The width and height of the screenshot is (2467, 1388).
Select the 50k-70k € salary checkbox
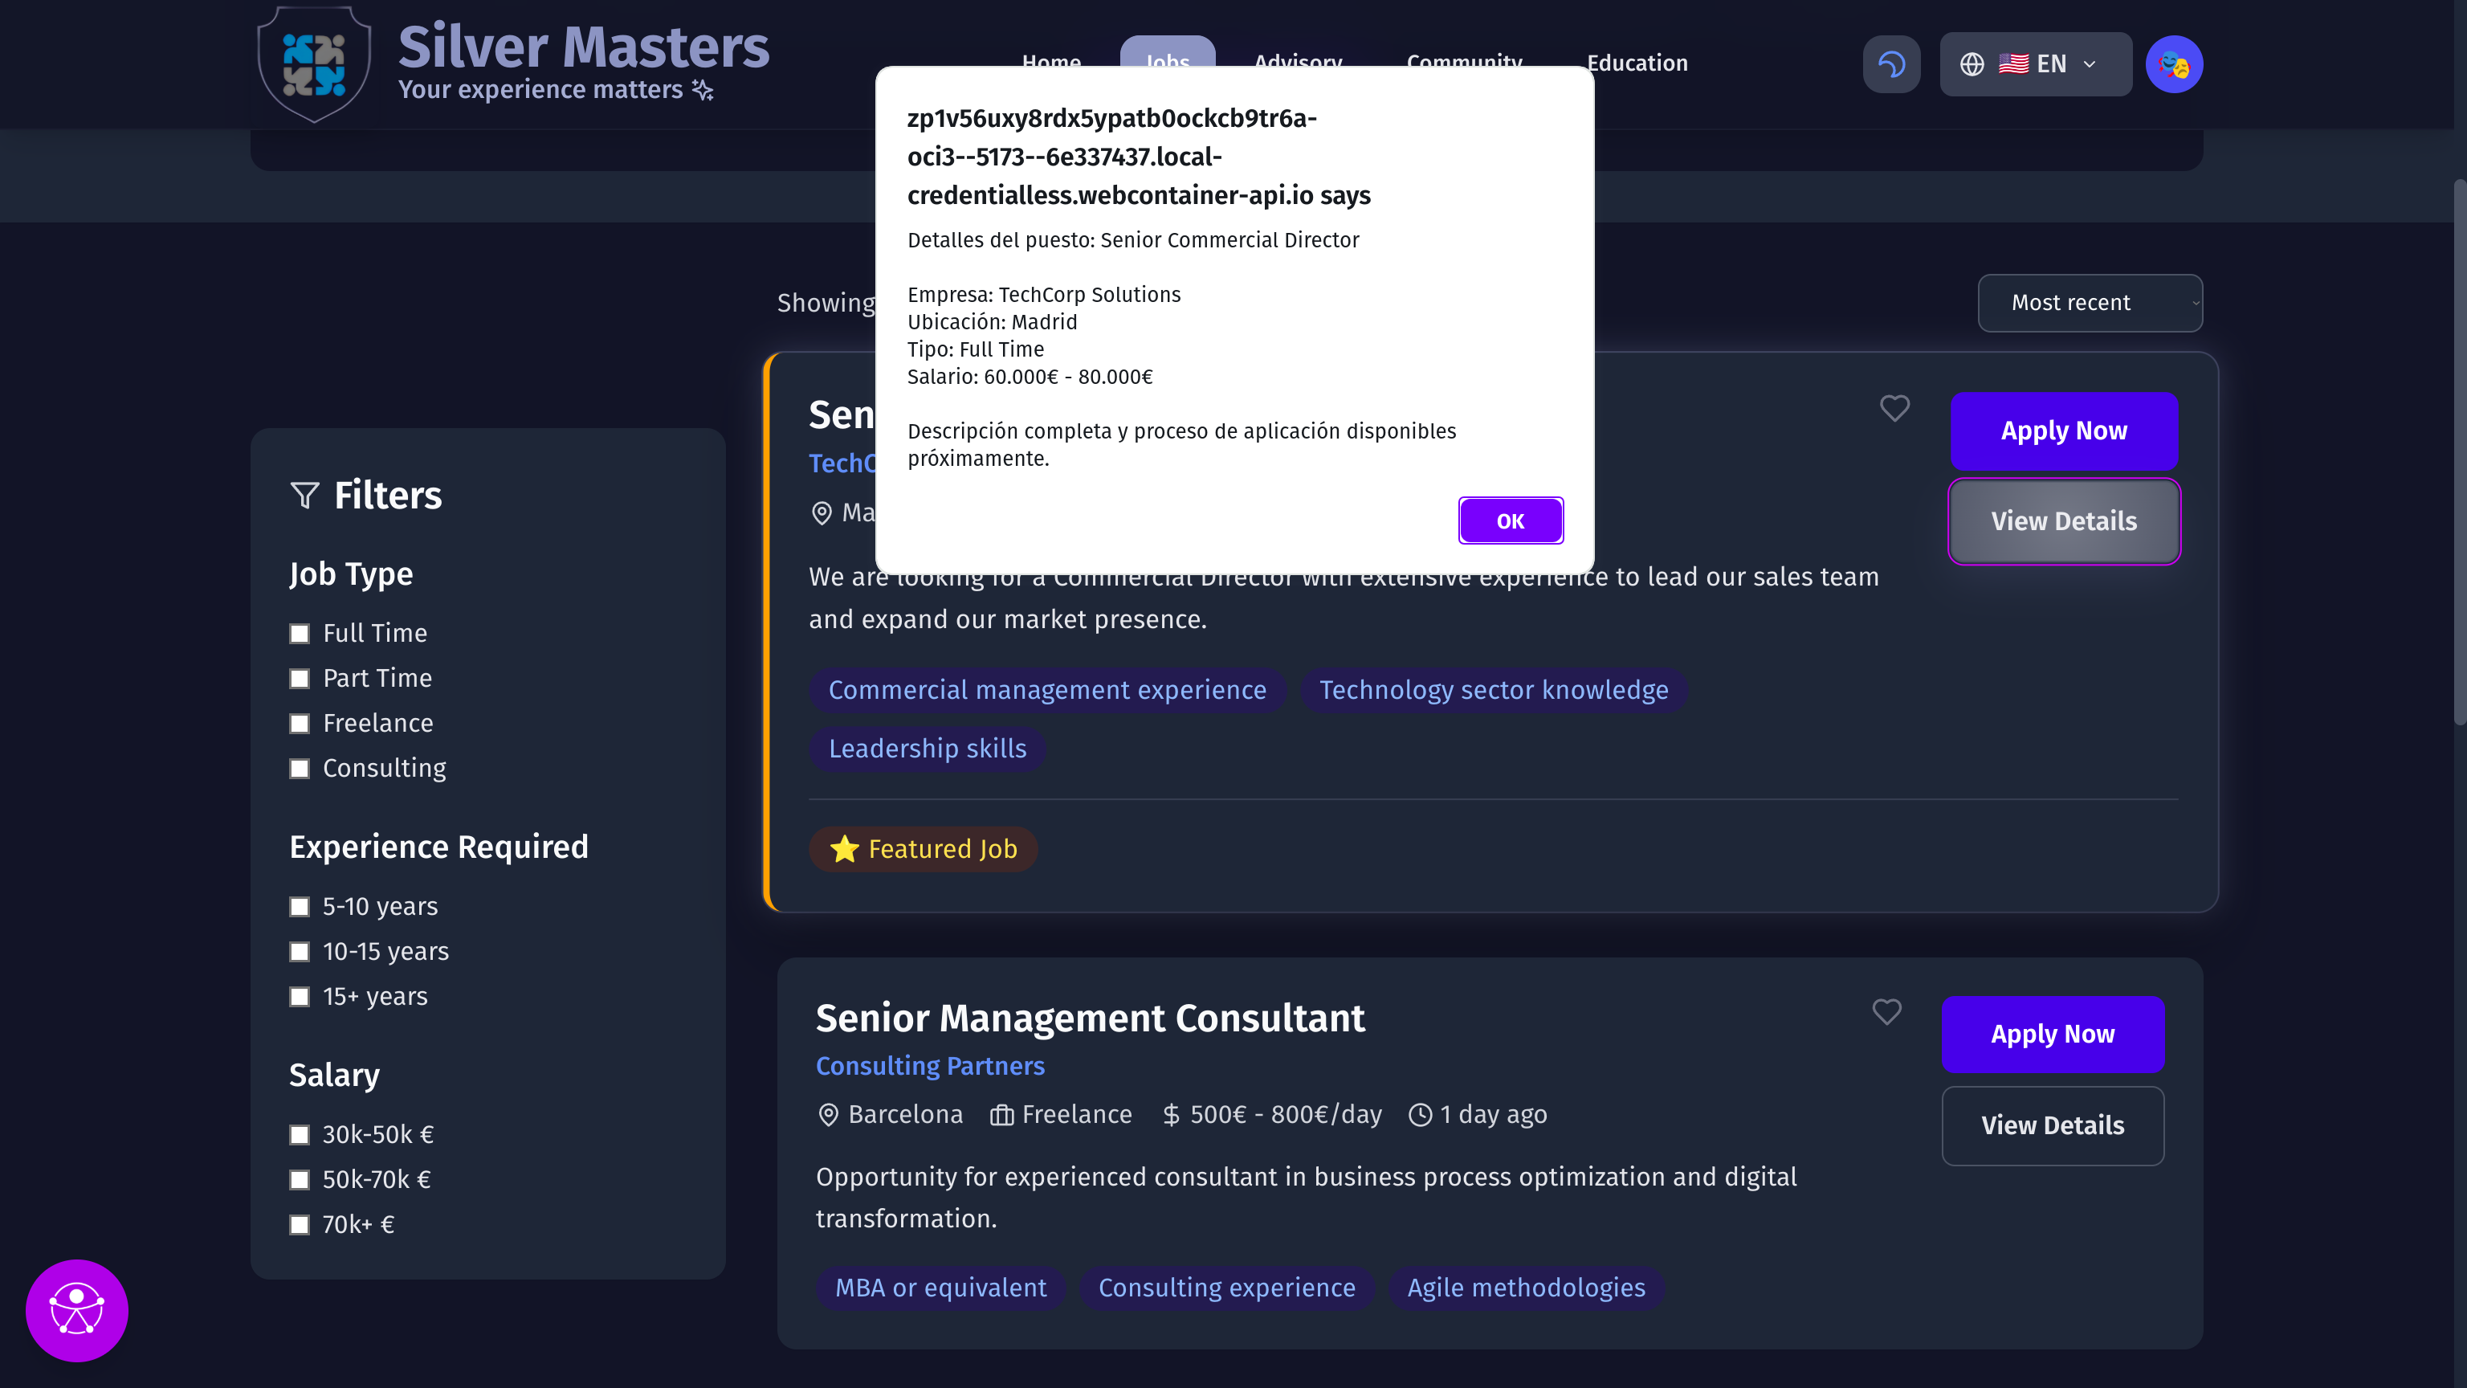coord(300,1179)
